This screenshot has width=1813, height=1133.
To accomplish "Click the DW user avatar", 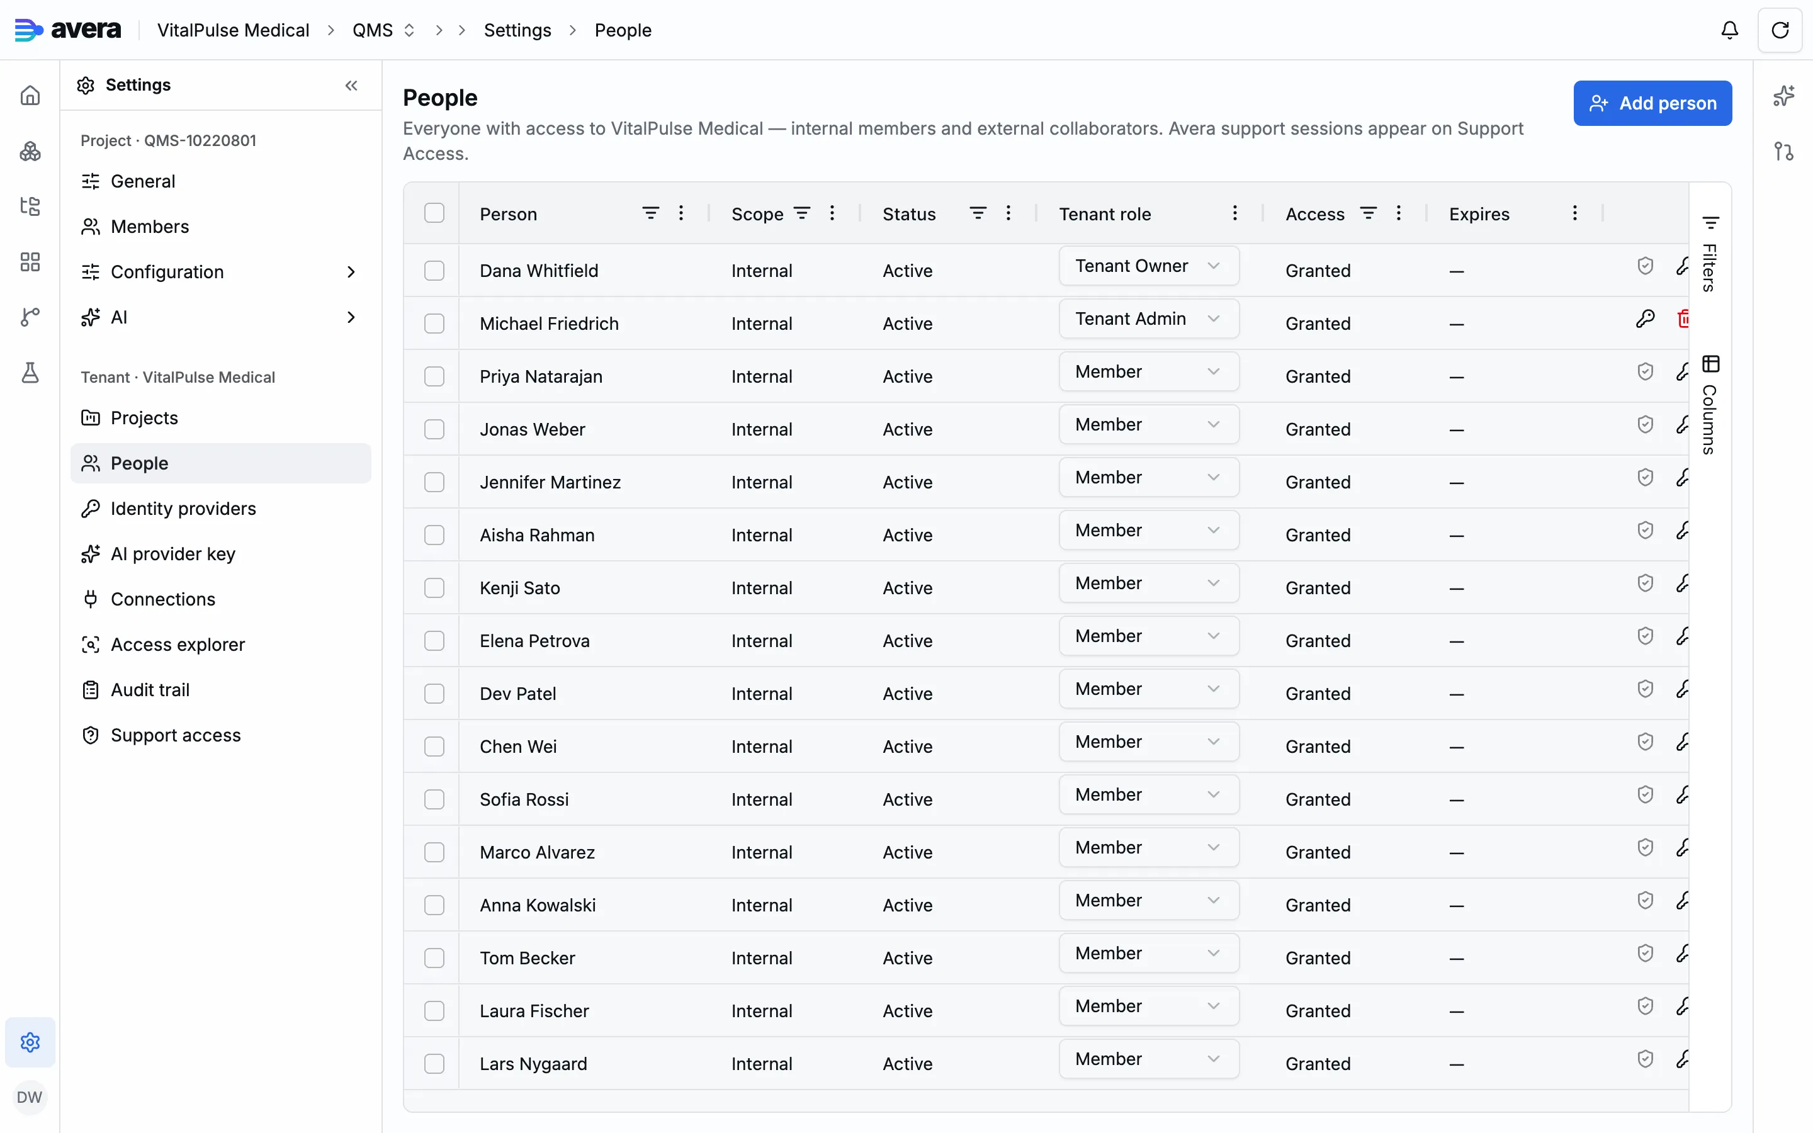I will [x=30, y=1097].
